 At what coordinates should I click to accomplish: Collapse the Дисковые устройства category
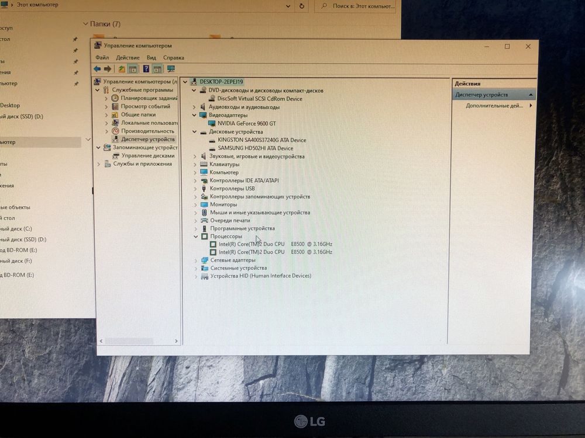coord(194,131)
